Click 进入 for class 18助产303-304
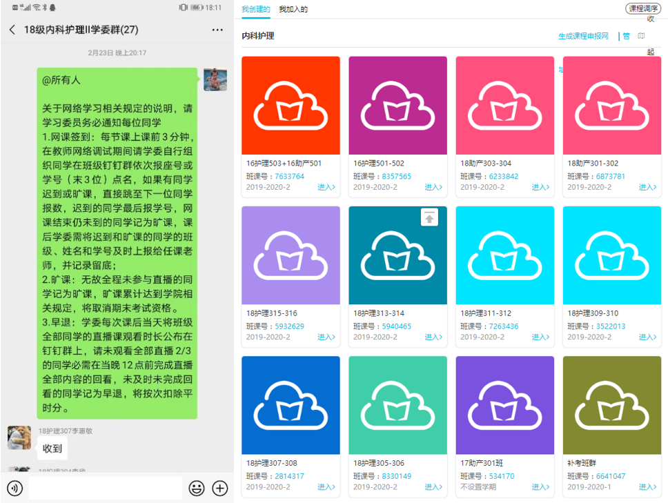This screenshot has height=503, width=668. (540, 188)
